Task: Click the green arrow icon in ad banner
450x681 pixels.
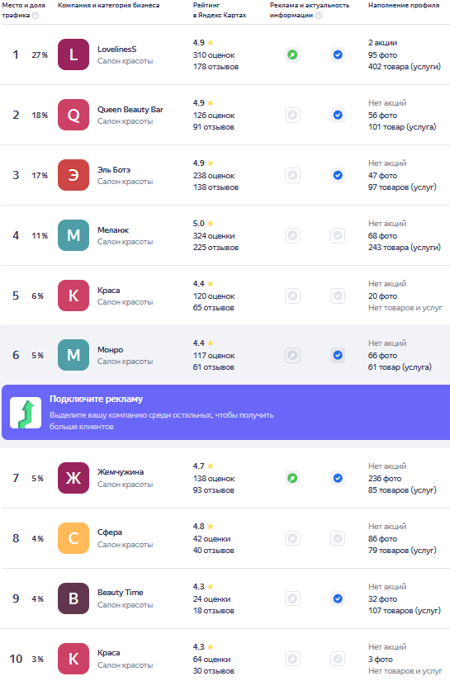Action: tap(26, 413)
